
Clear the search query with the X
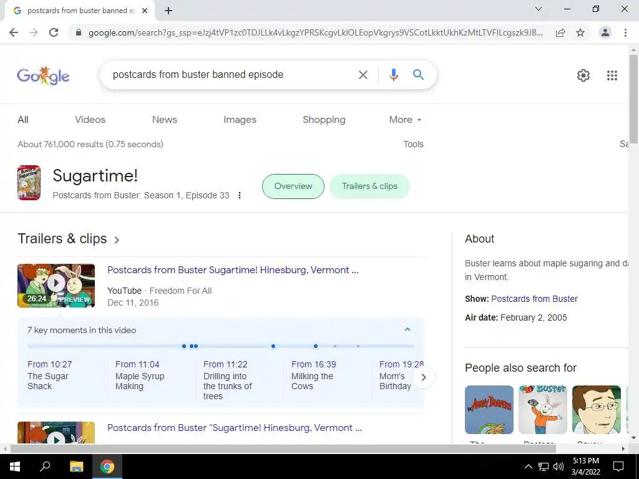(363, 75)
